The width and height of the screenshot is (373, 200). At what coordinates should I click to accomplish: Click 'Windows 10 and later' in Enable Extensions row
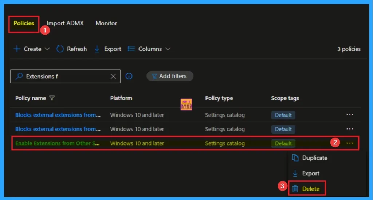point(137,143)
